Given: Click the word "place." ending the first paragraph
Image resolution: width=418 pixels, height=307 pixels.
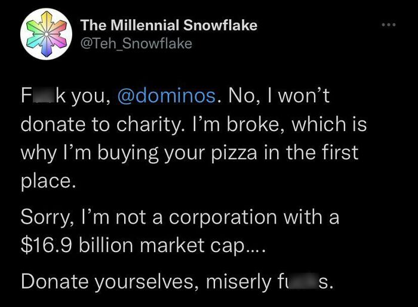Looking at the screenshot, I should click(x=48, y=181).
